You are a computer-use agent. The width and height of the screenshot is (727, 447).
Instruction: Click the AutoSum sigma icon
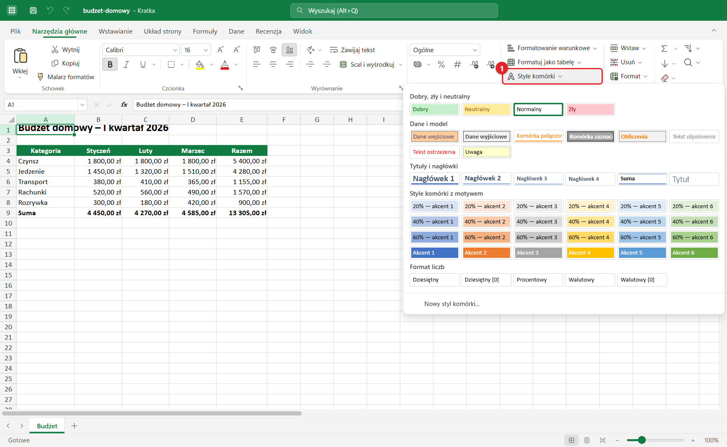(664, 49)
